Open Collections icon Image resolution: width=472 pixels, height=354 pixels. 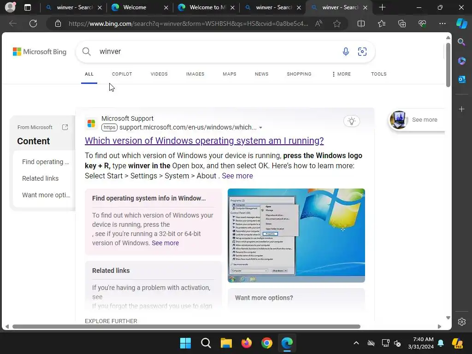tap(402, 24)
